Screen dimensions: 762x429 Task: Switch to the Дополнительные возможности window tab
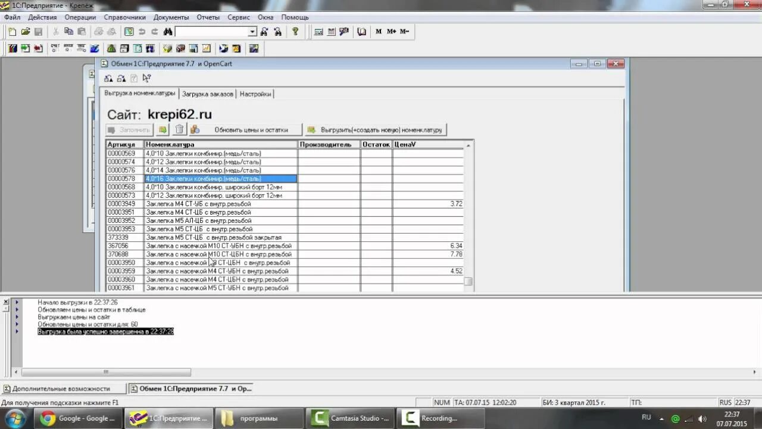pos(64,388)
